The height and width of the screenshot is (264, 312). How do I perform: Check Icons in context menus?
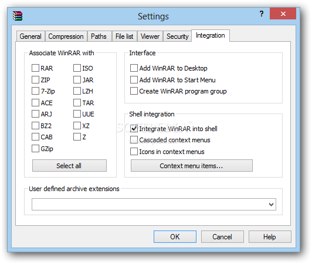coord(134,152)
